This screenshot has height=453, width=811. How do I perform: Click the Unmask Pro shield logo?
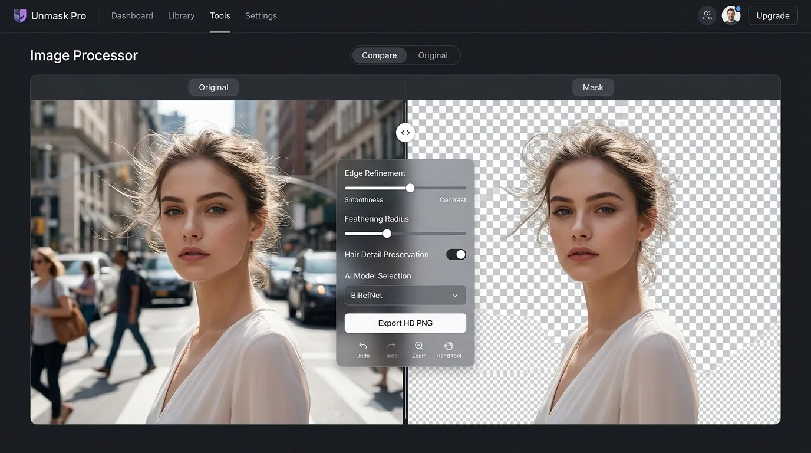20,16
